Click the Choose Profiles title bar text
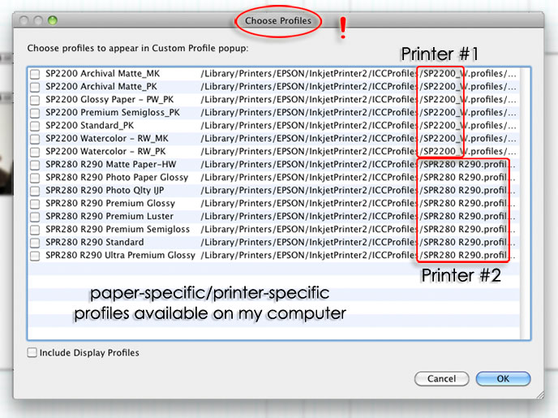This screenshot has width=558, height=418. (278, 20)
